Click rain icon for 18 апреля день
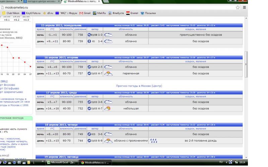 pyautogui.click(x=153, y=141)
